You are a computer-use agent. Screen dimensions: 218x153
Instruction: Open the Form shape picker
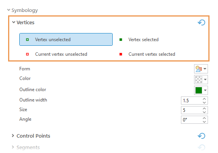[x=201, y=69]
